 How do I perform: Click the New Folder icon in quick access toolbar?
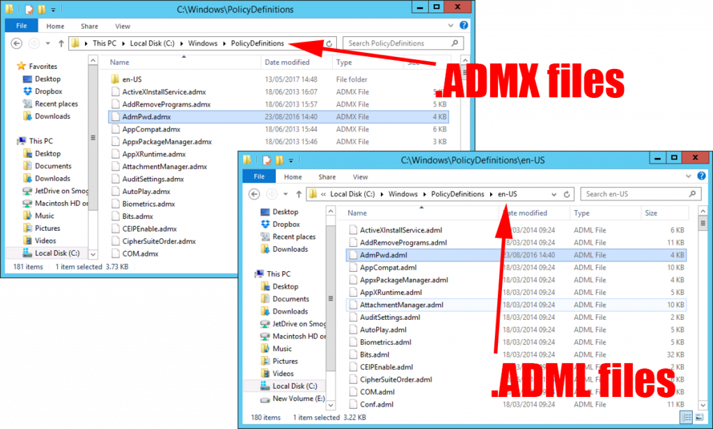point(279,160)
